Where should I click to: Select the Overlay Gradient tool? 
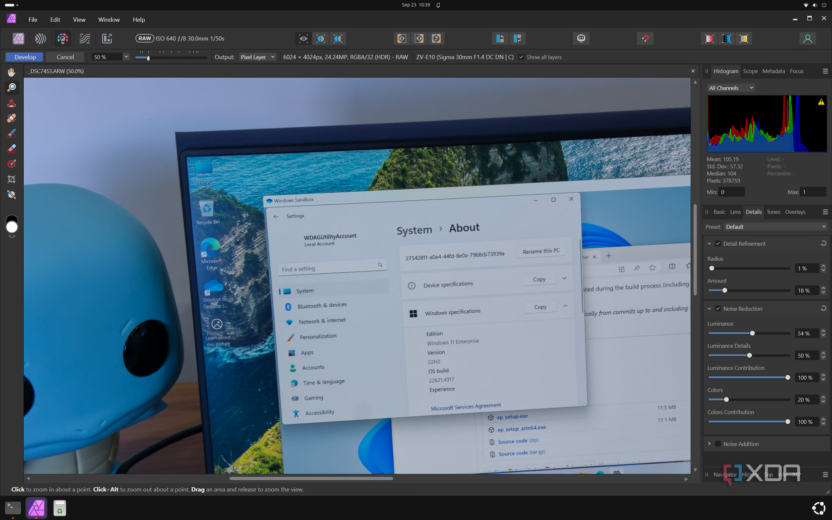click(x=12, y=163)
